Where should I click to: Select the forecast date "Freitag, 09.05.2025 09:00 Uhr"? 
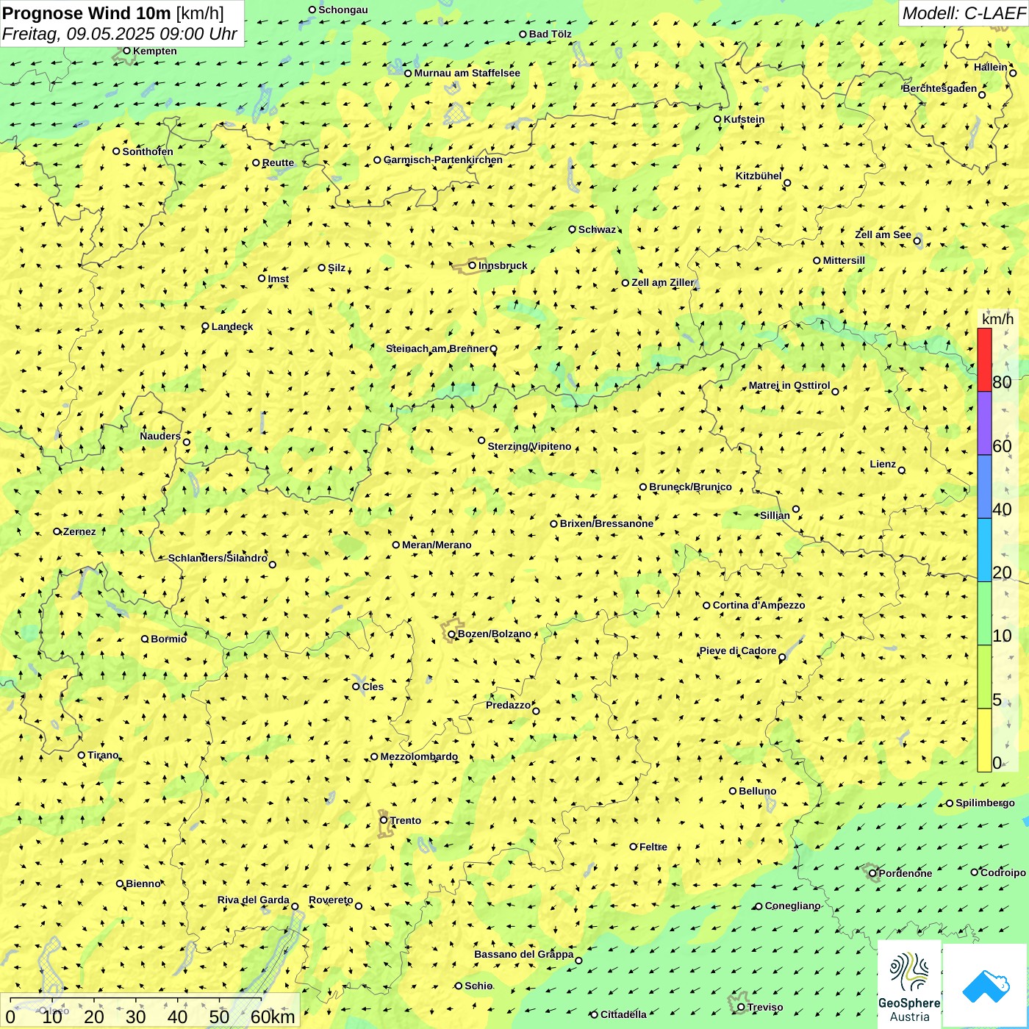pos(120,34)
